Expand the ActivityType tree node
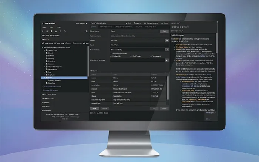Viewport: 259px width, 162px height. coord(44,50)
